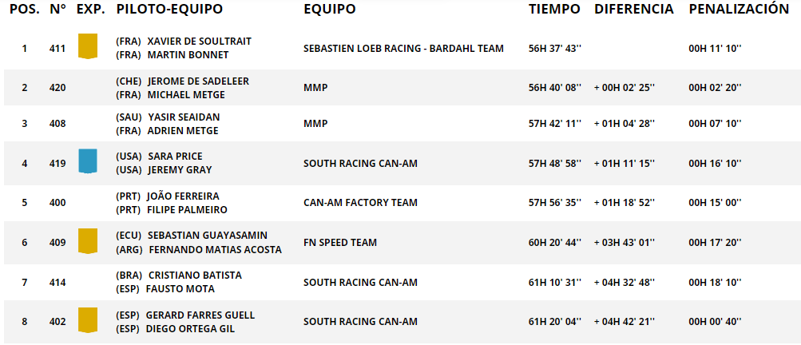This screenshot has width=801, height=345.
Task: Open Sebastian Guayasamin's entry
Action: point(208,235)
